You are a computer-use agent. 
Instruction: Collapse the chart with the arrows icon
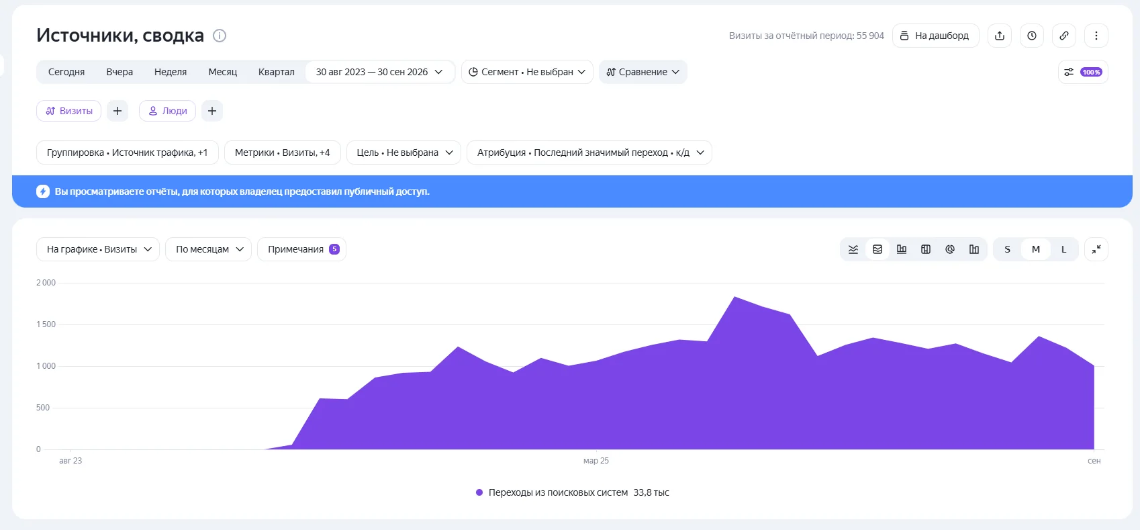click(1096, 249)
